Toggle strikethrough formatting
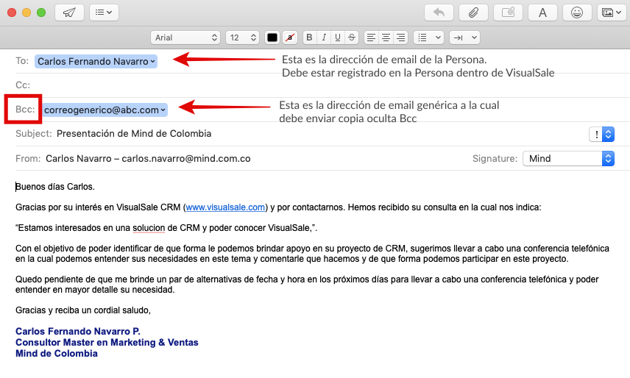This screenshot has height=378, width=630. [352, 38]
